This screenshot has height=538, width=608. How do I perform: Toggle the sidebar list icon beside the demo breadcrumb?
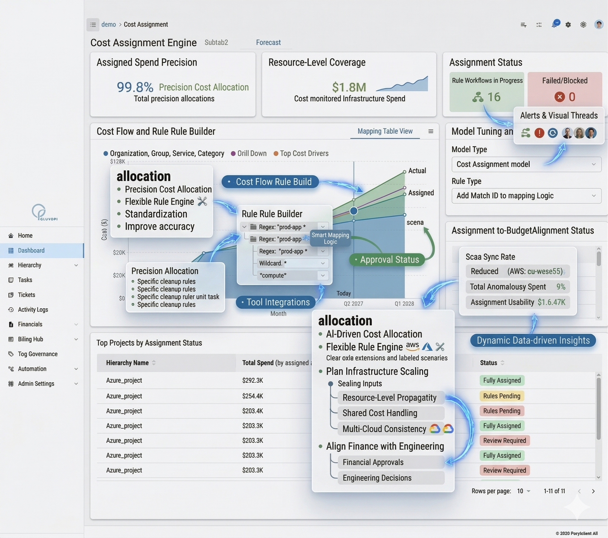pos(93,25)
